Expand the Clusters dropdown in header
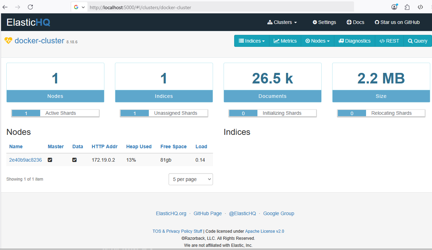 [x=282, y=22]
